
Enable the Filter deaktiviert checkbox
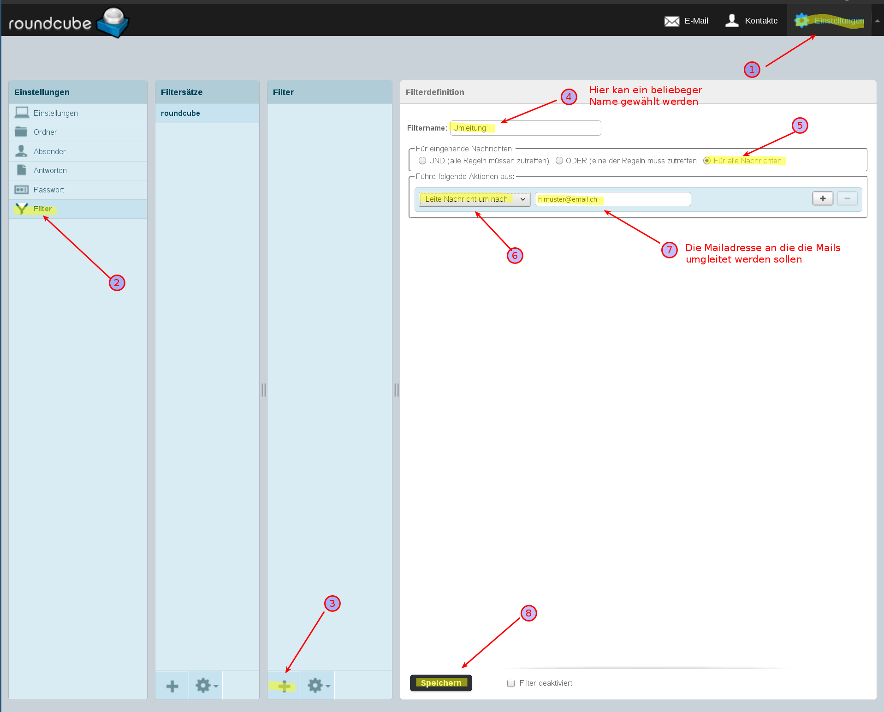pyautogui.click(x=511, y=683)
